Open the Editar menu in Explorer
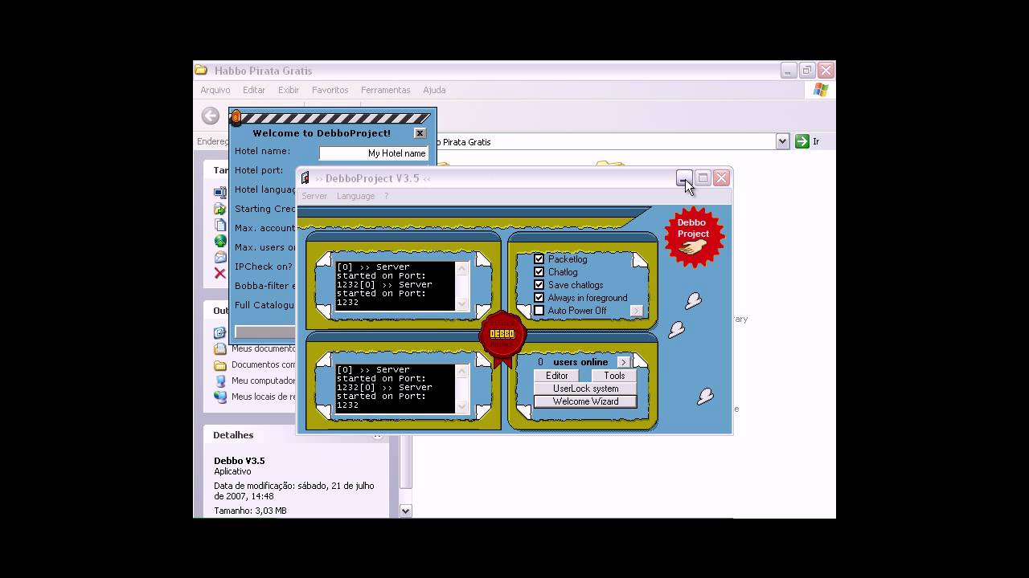 point(254,90)
